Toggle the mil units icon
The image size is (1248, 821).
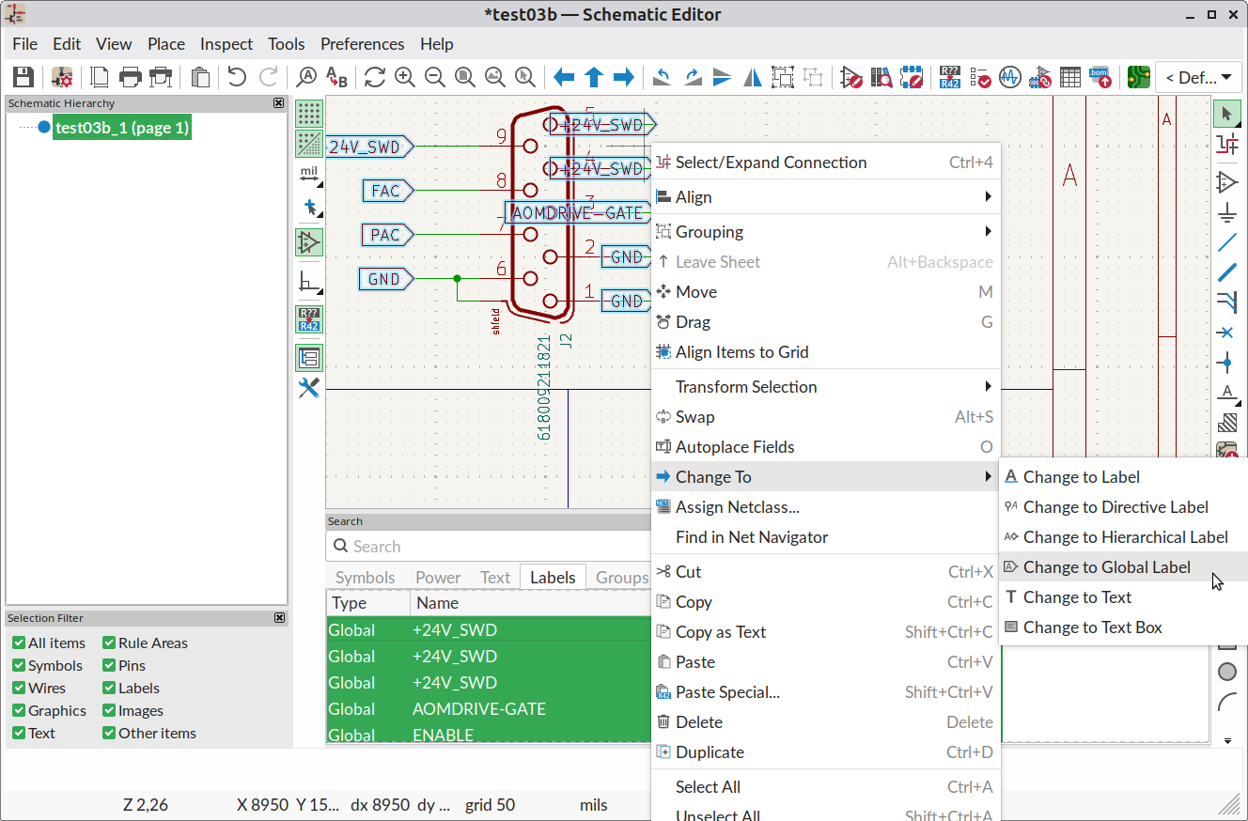pos(309,174)
